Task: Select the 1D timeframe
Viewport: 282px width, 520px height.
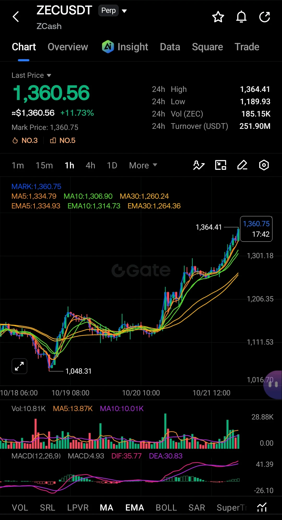Action: pyautogui.click(x=112, y=165)
